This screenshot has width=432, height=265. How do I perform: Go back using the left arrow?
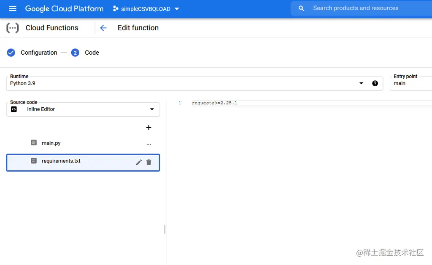(x=103, y=28)
